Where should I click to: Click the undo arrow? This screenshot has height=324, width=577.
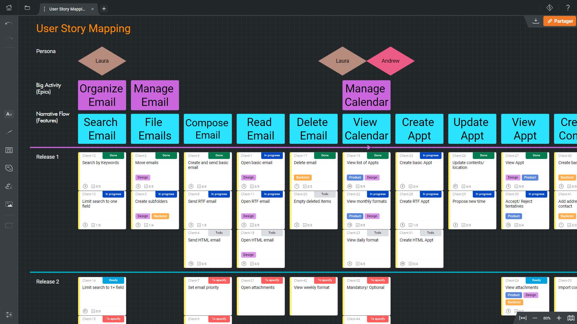pos(9,23)
